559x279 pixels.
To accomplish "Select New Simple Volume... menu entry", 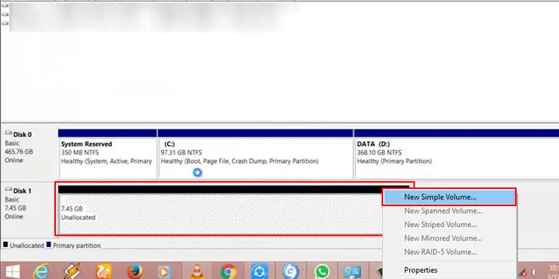I will coord(449,197).
